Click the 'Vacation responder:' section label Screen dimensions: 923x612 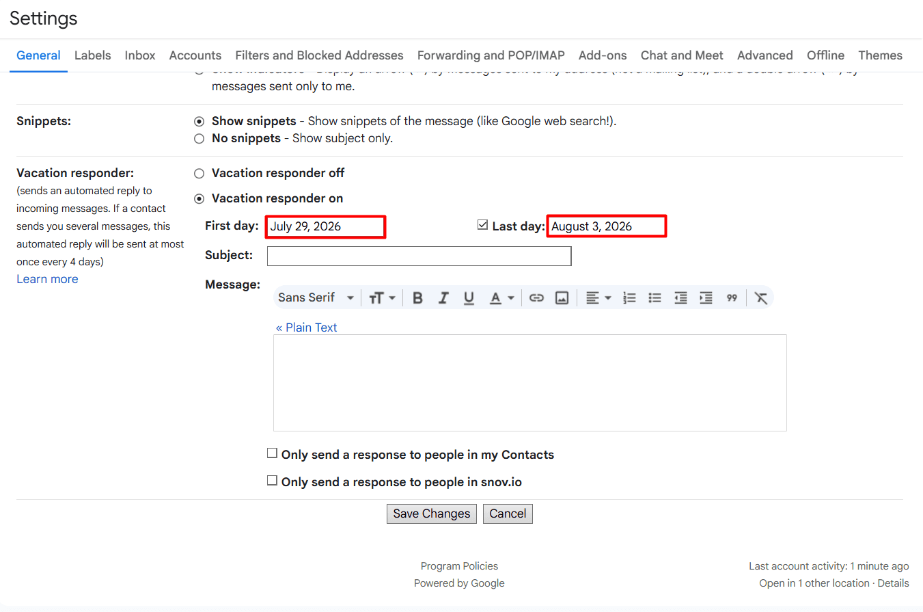pyautogui.click(x=75, y=173)
